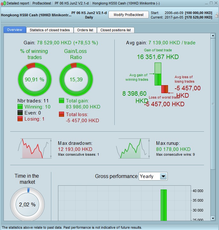Click the green yearly performance bar

[164, 205]
